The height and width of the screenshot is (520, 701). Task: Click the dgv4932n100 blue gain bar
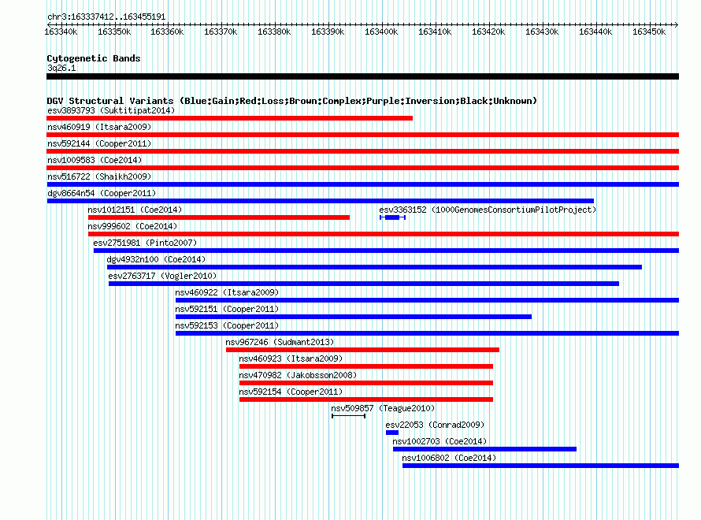(374, 267)
